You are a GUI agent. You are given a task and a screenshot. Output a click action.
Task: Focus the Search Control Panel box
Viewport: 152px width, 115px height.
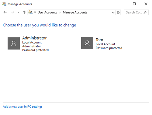136,12
